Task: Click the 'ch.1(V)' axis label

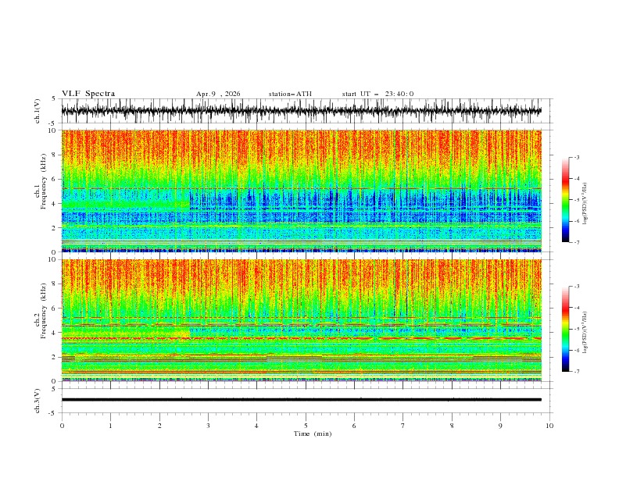Action: coord(38,111)
